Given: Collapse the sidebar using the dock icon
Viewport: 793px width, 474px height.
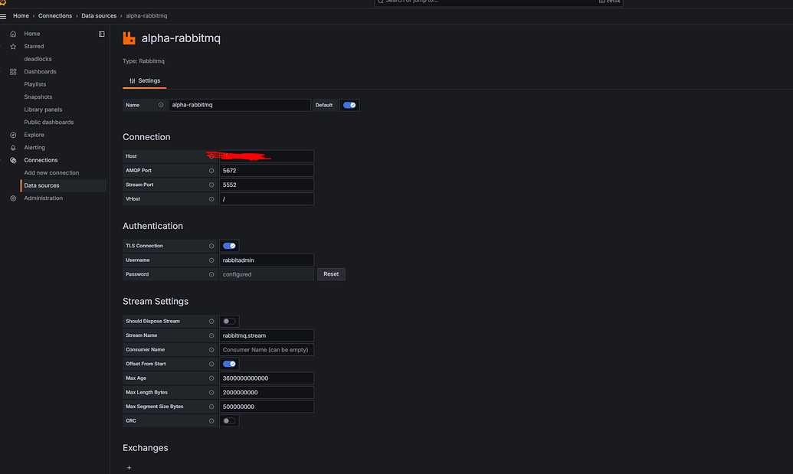Looking at the screenshot, I should click(102, 33).
